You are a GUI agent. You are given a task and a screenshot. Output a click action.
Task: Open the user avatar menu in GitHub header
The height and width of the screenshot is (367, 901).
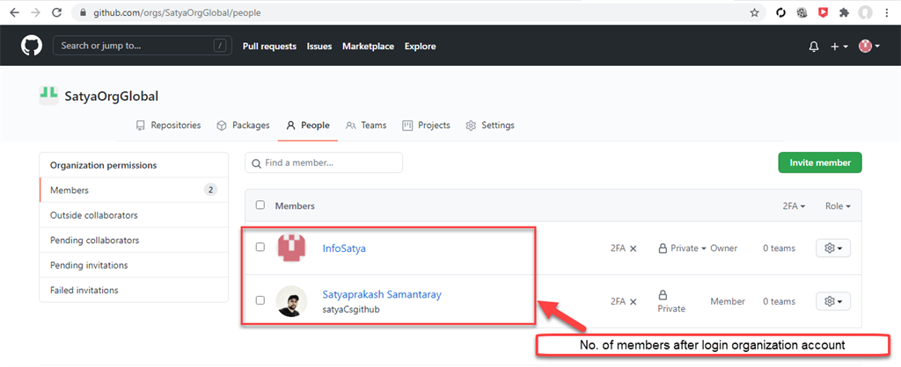coord(869,47)
